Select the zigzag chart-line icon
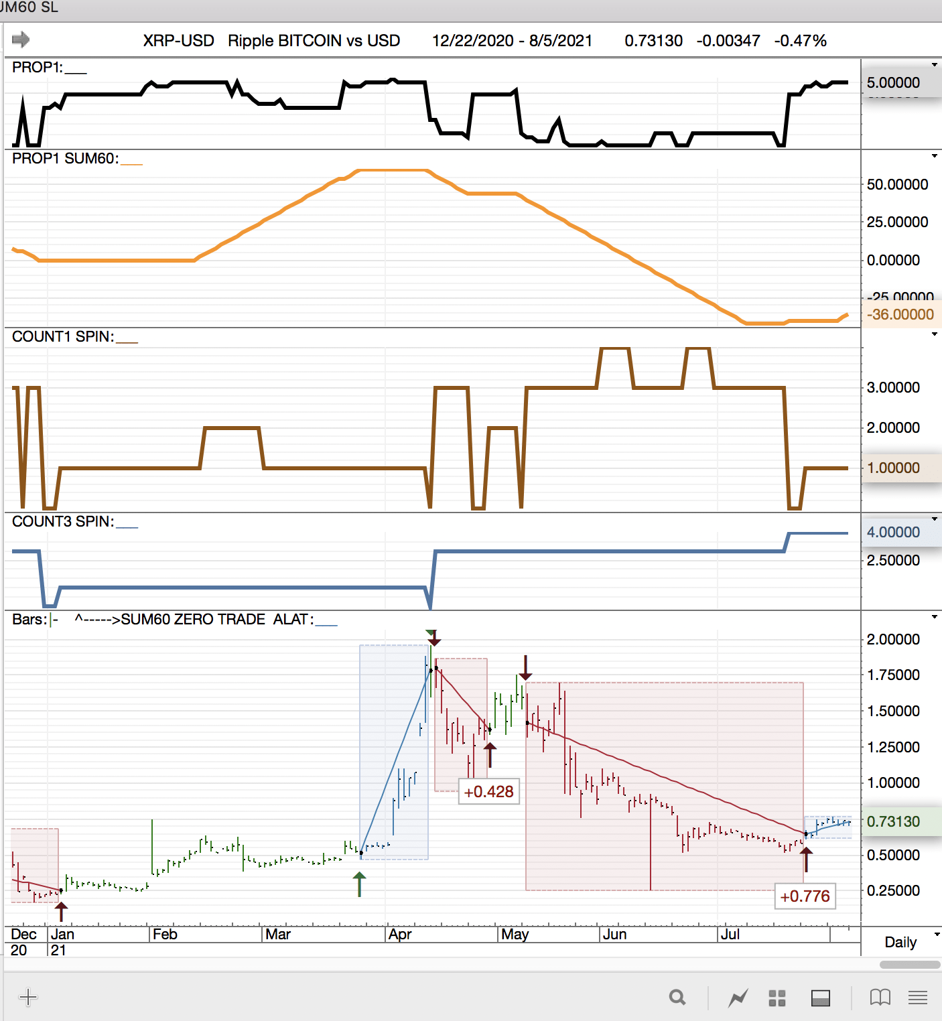Screen dimensions: 942x1021 (738, 998)
